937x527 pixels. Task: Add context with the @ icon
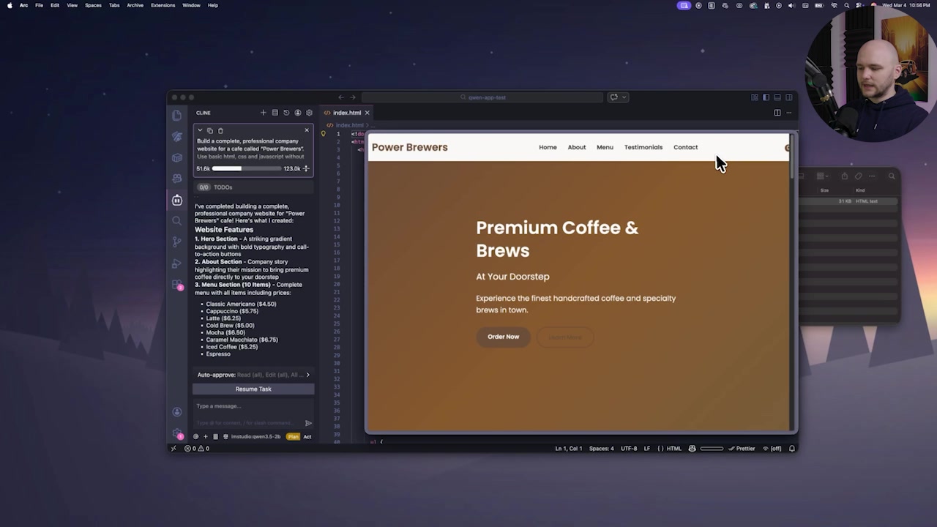coord(196,437)
